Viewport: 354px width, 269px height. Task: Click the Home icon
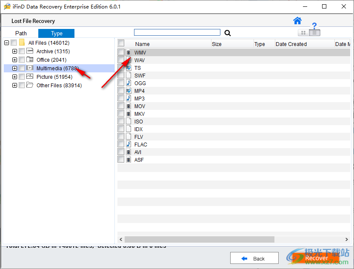(x=297, y=20)
